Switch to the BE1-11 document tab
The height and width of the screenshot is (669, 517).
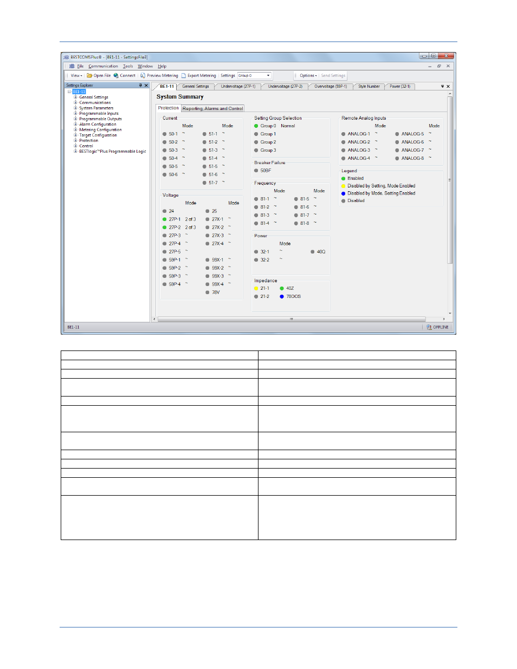[166, 86]
